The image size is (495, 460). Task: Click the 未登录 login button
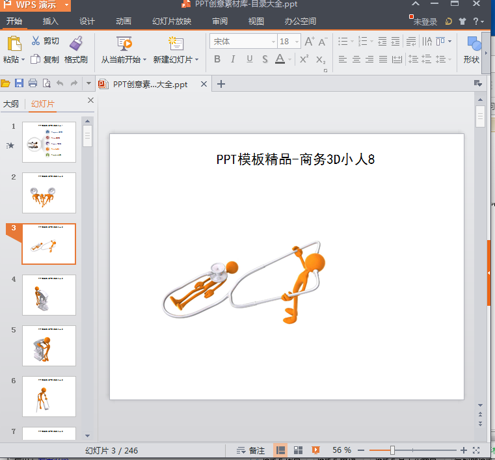(x=425, y=21)
